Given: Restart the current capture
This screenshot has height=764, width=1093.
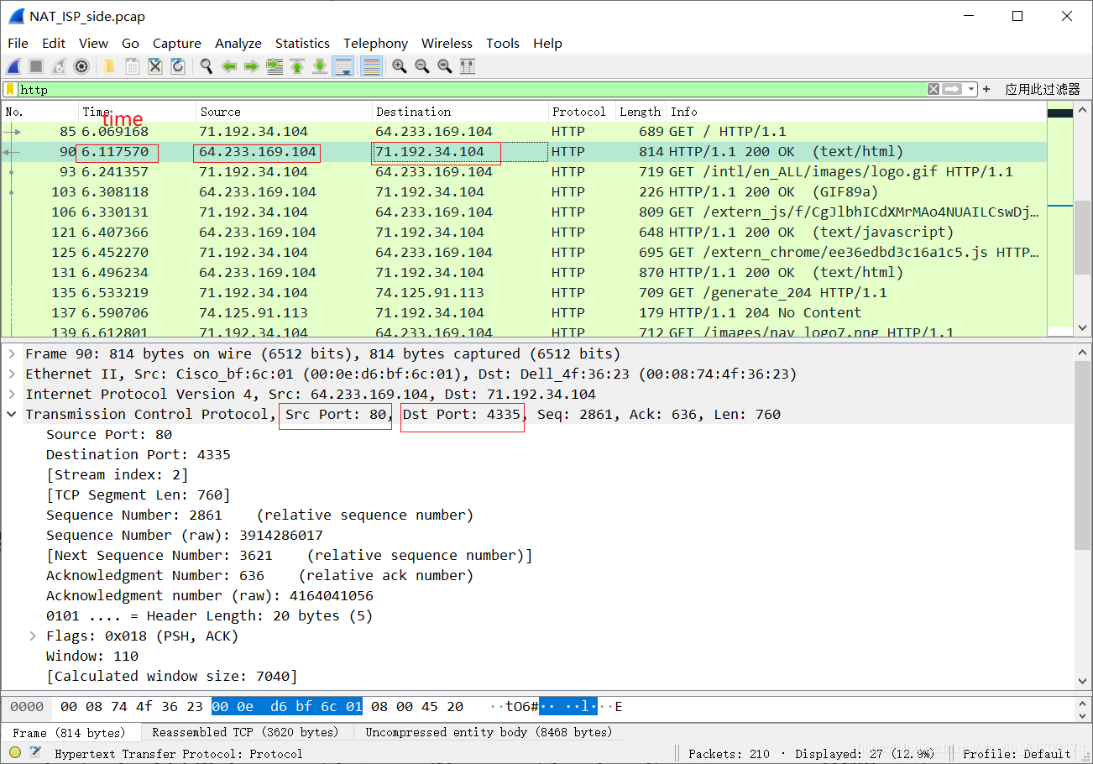Looking at the screenshot, I should pyautogui.click(x=59, y=66).
